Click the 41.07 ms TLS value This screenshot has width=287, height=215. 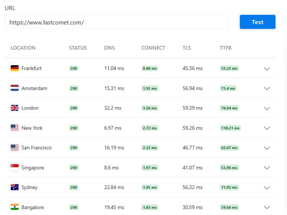[193, 168]
